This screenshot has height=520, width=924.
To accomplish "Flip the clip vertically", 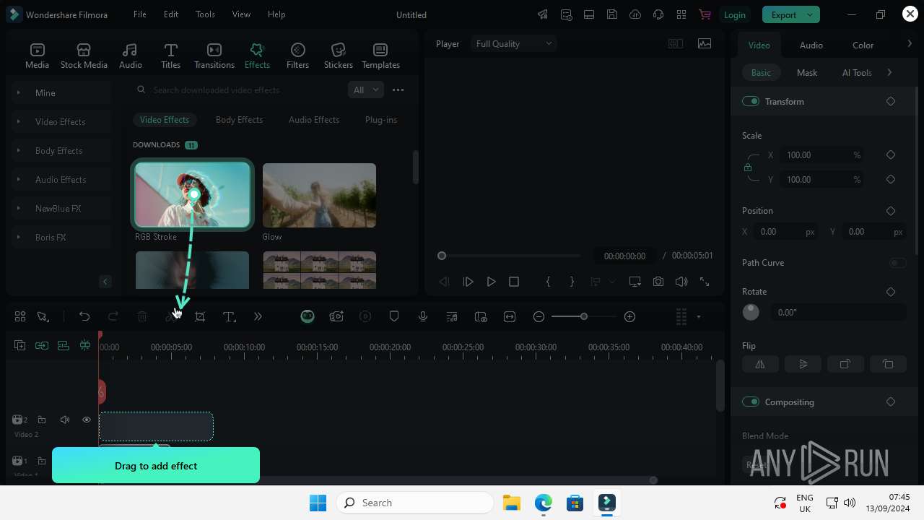I will coord(803,364).
